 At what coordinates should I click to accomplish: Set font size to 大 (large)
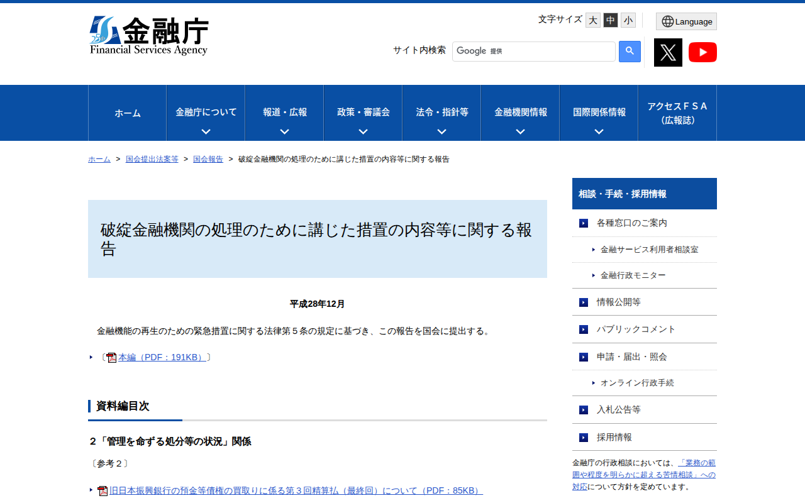tap(593, 20)
